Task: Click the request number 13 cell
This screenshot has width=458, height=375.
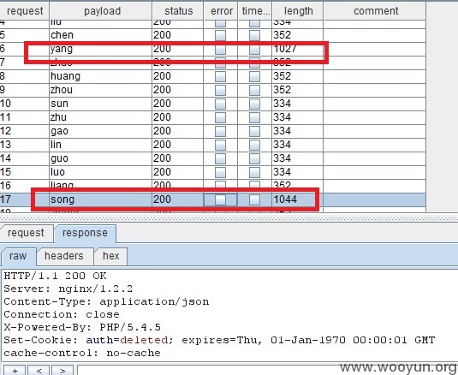Action: click(25, 145)
